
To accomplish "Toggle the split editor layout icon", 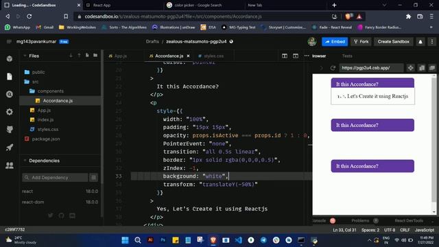I will click(x=285, y=56).
